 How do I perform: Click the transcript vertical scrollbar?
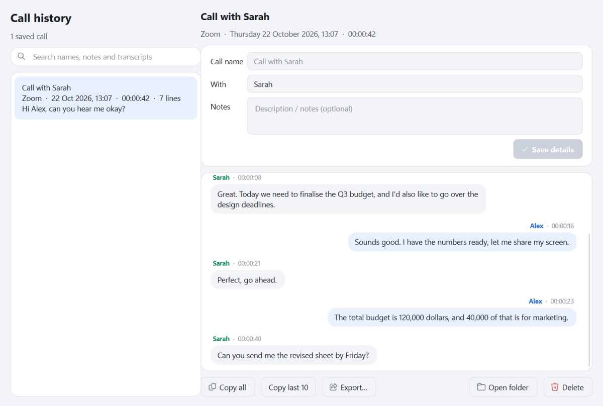[589, 299]
